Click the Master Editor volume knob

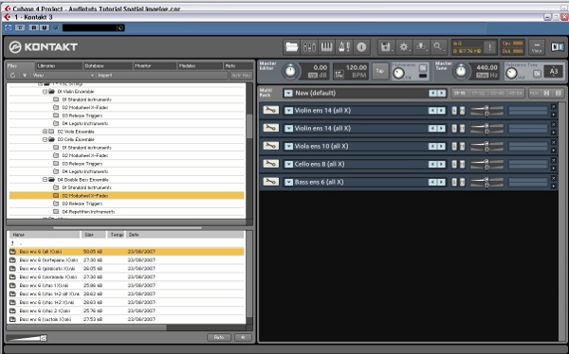290,71
